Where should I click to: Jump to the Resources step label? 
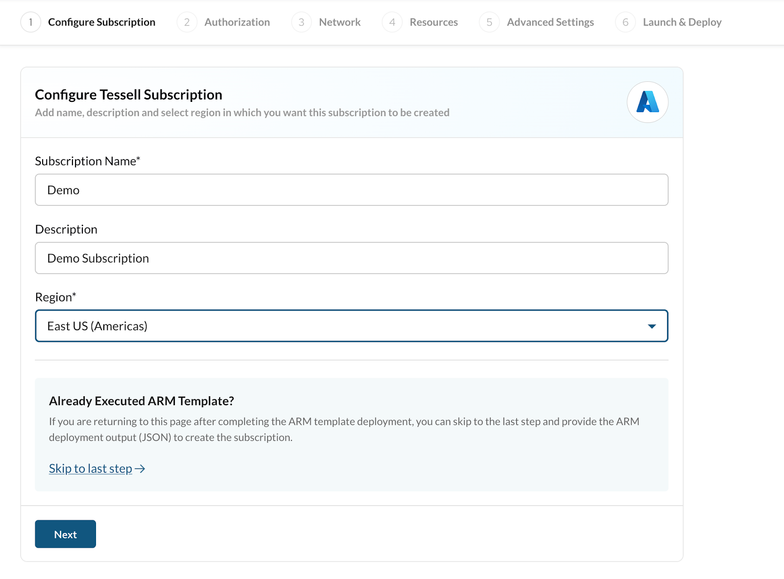coord(434,23)
